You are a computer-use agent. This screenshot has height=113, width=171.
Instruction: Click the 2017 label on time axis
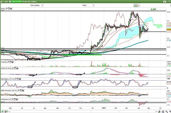(x=104, y=108)
